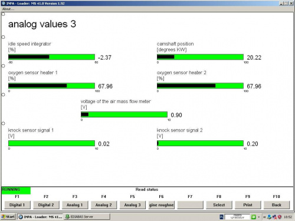The width and height of the screenshot is (295, 221).
Task: Go back using the Back button
Action: [277, 205]
